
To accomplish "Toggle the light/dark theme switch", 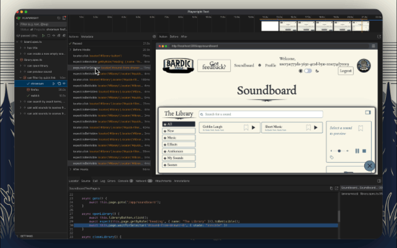I will click(308, 71).
